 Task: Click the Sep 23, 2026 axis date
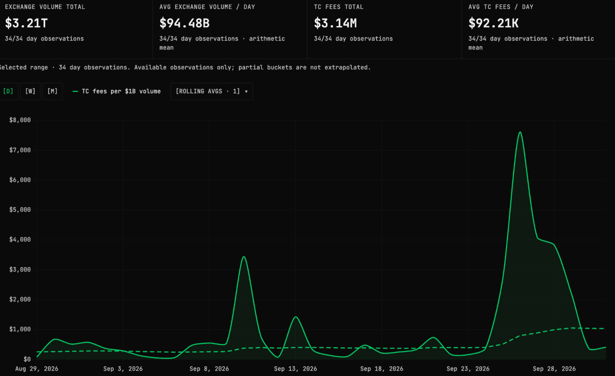[x=468, y=369]
